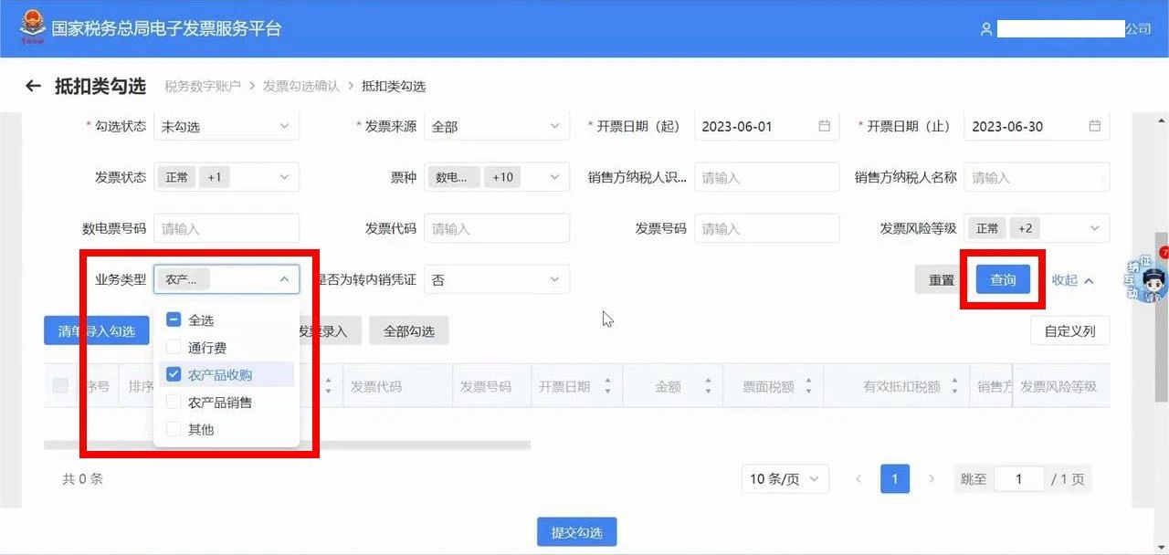
Task: Check the 通行费 option
Action: tap(174, 348)
